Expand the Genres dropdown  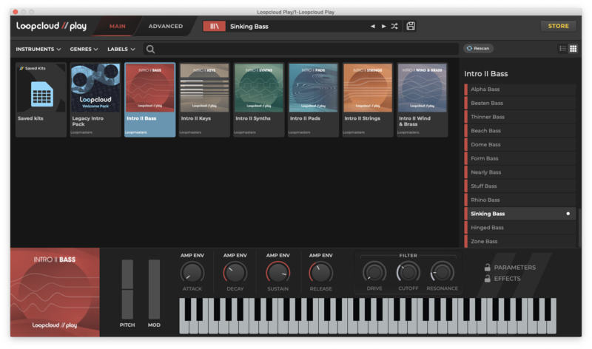tap(84, 50)
